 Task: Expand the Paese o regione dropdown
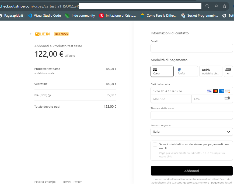coord(191,132)
